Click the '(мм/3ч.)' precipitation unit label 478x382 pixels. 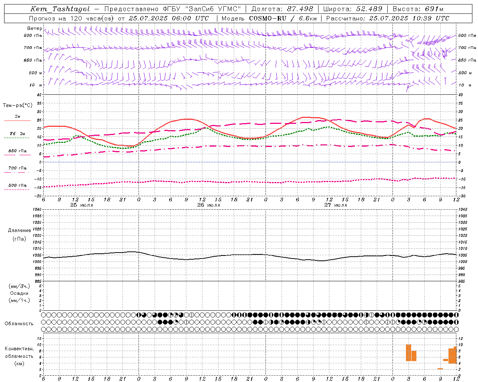point(19,286)
